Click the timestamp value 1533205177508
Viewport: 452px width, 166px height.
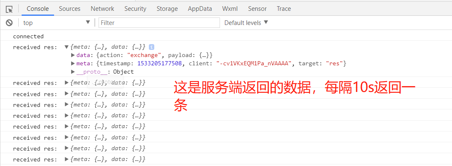(x=160, y=63)
